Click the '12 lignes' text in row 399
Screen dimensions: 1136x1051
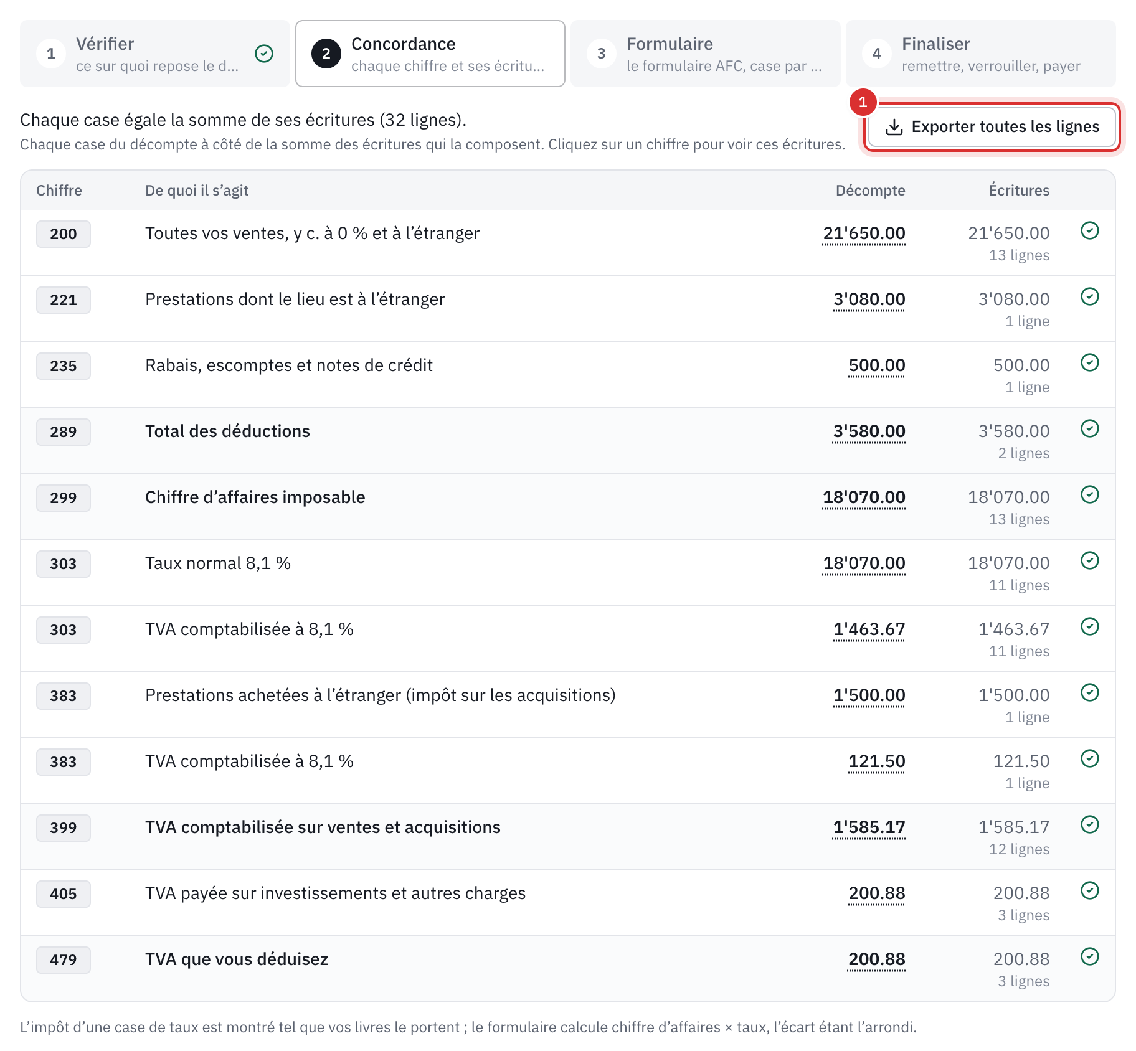tap(1019, 849)
